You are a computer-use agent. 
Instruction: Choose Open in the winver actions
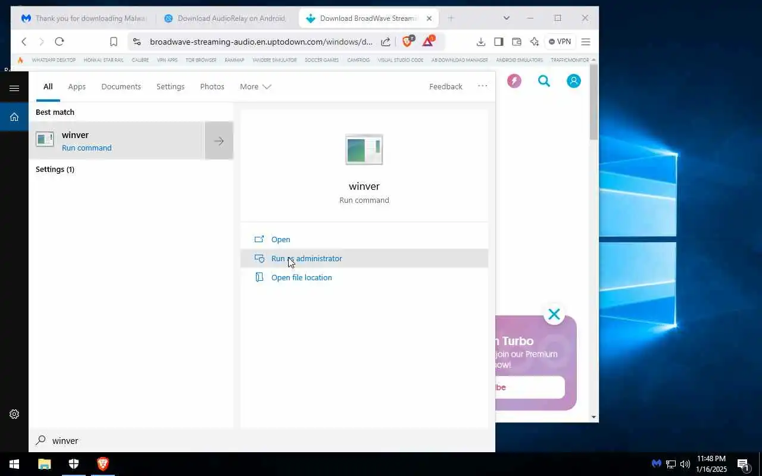[364, 239]
